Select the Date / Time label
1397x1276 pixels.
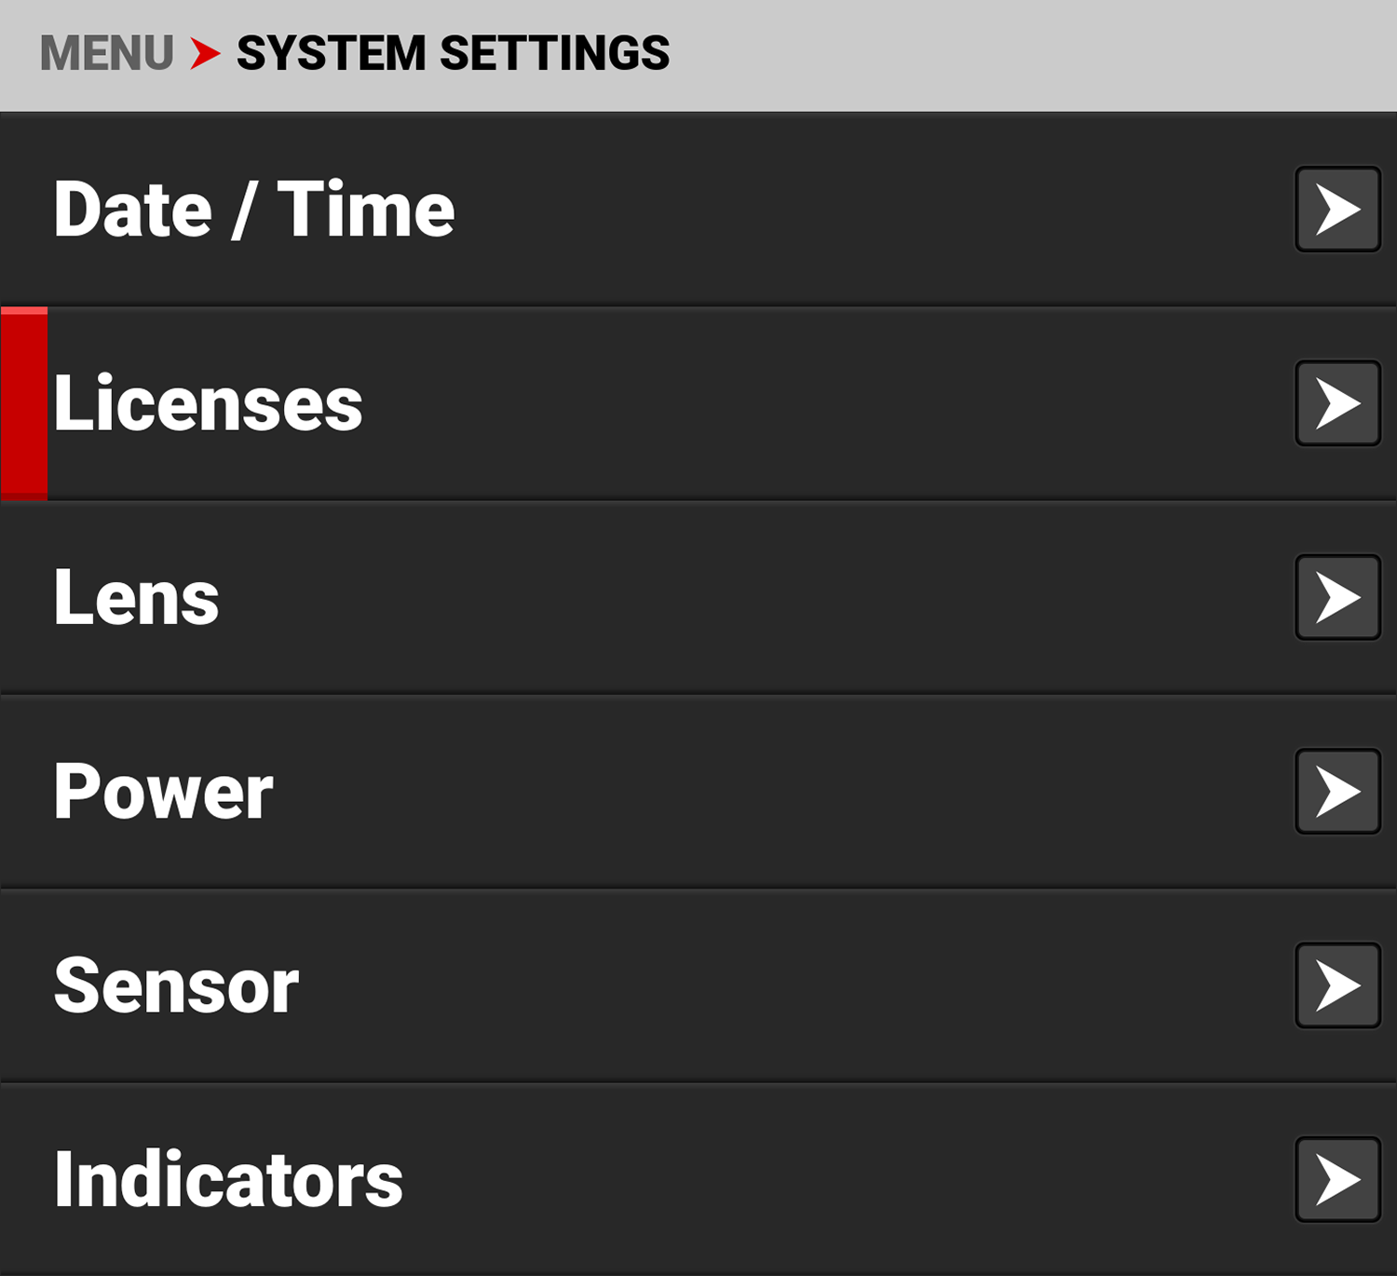pyautogui.click(x=253, y=210)
